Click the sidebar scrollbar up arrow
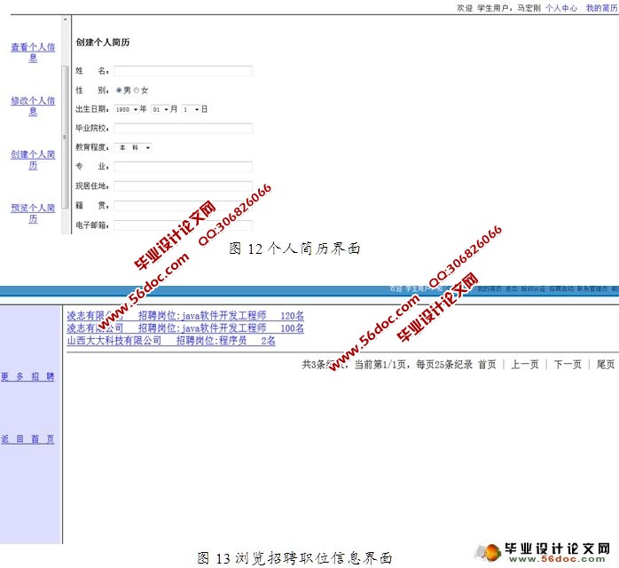Screen dimensions: 619x568 [65, 19]
